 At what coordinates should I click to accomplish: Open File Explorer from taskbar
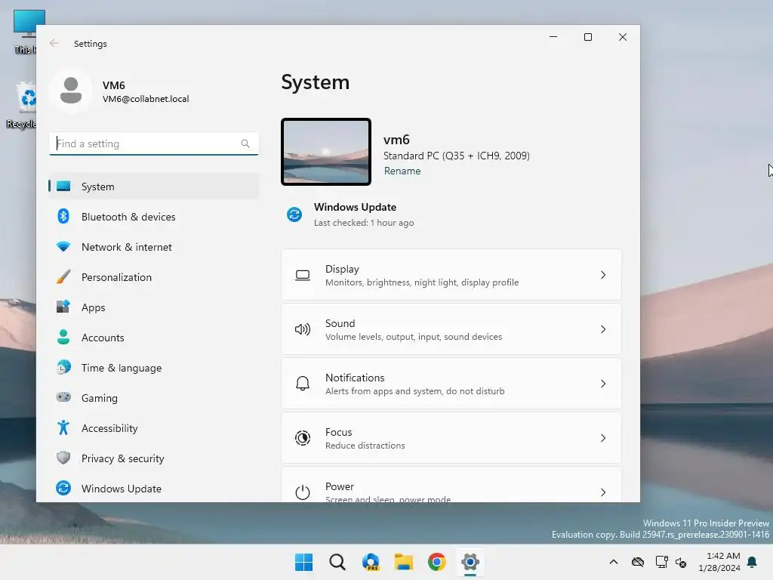click(x=404, y=562)
